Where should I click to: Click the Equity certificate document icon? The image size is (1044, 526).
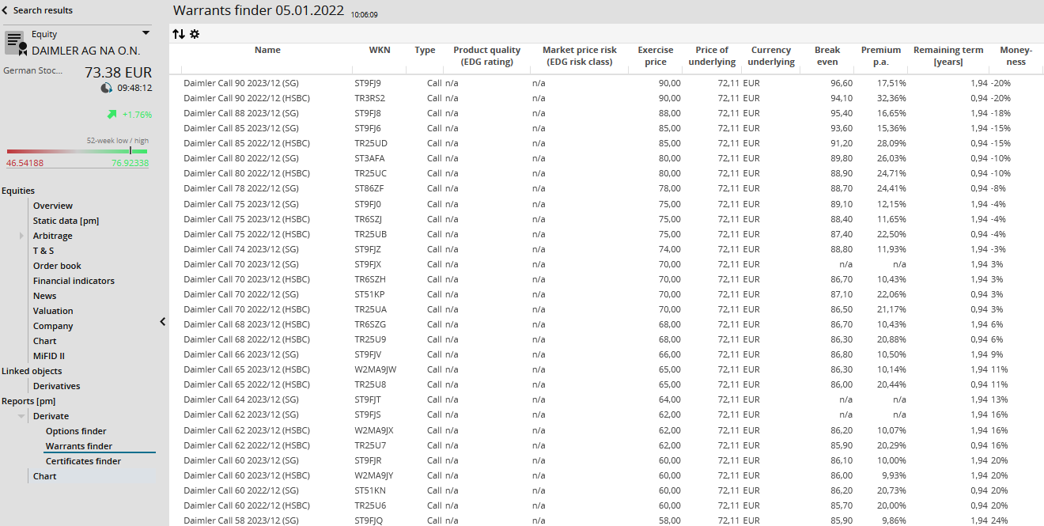pyautogui.click(x=16, y=43)
